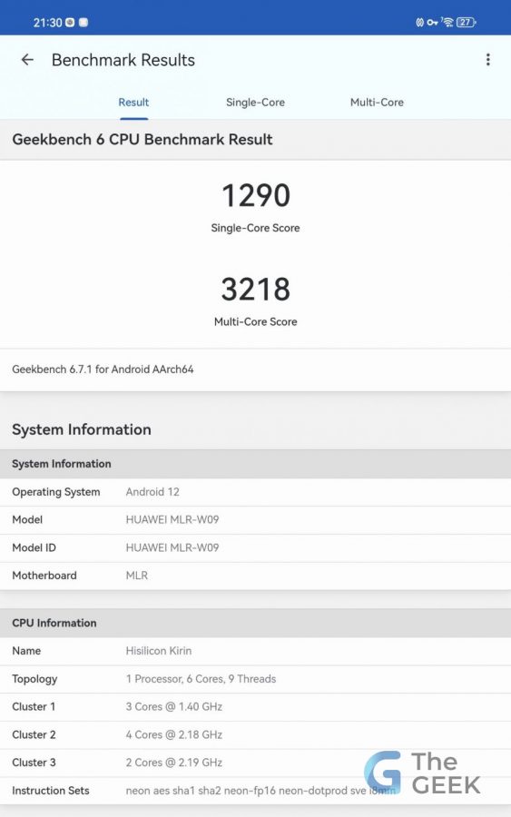Viewport: 511px width, 817px height.
Task: Tap the Hisilicon Kirin CPU name
Action: (x=159, y=651)
